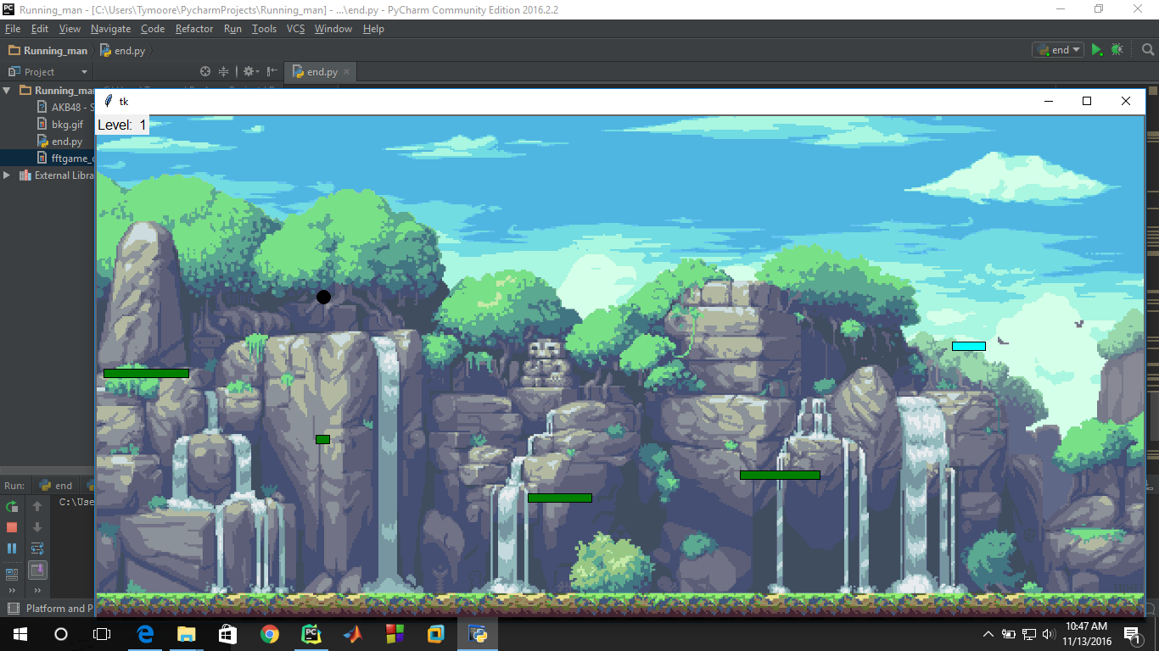Select the fftgame file in project tree
This screenshot has height=651, width=1159.
(66, 159)
